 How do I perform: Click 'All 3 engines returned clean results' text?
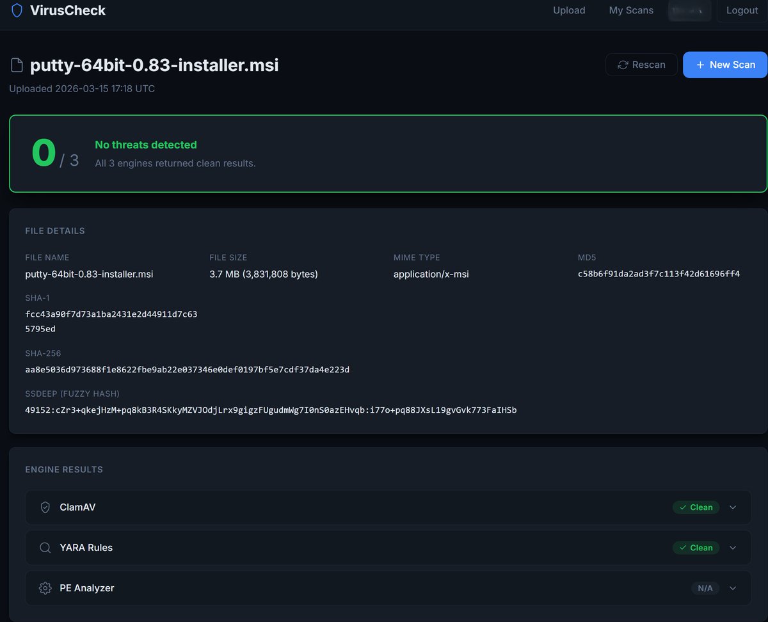(175, 163)
